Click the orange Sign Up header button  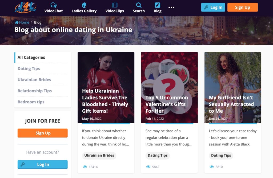tap(242, 7)
